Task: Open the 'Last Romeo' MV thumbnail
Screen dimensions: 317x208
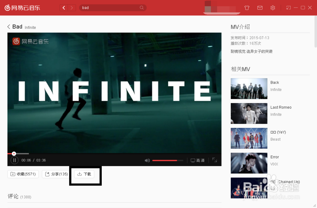Action: [249, 114]
